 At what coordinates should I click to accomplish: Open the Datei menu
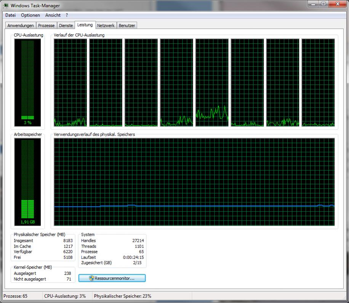point(10,15)
